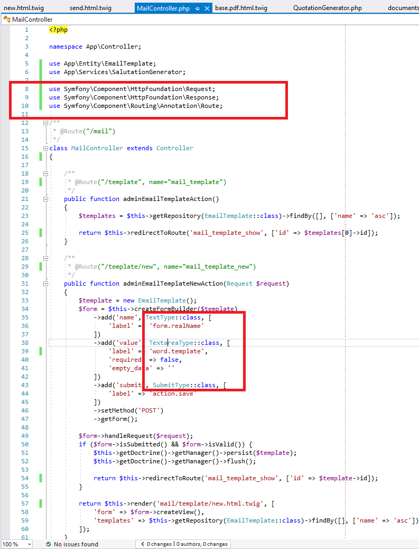Collapse the MailController class at line 15
The image size is (419, 549).
coord(46,148)
